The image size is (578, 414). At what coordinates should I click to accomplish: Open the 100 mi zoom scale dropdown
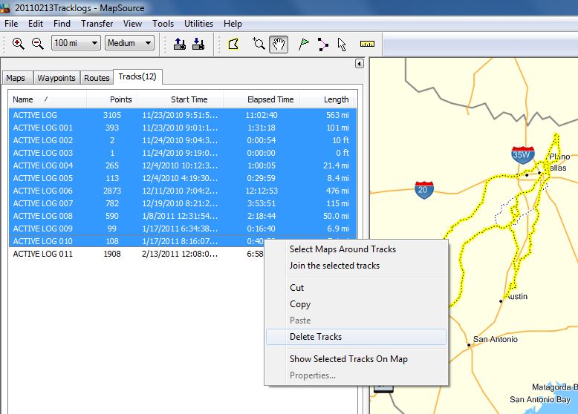(x=76, y=43)
